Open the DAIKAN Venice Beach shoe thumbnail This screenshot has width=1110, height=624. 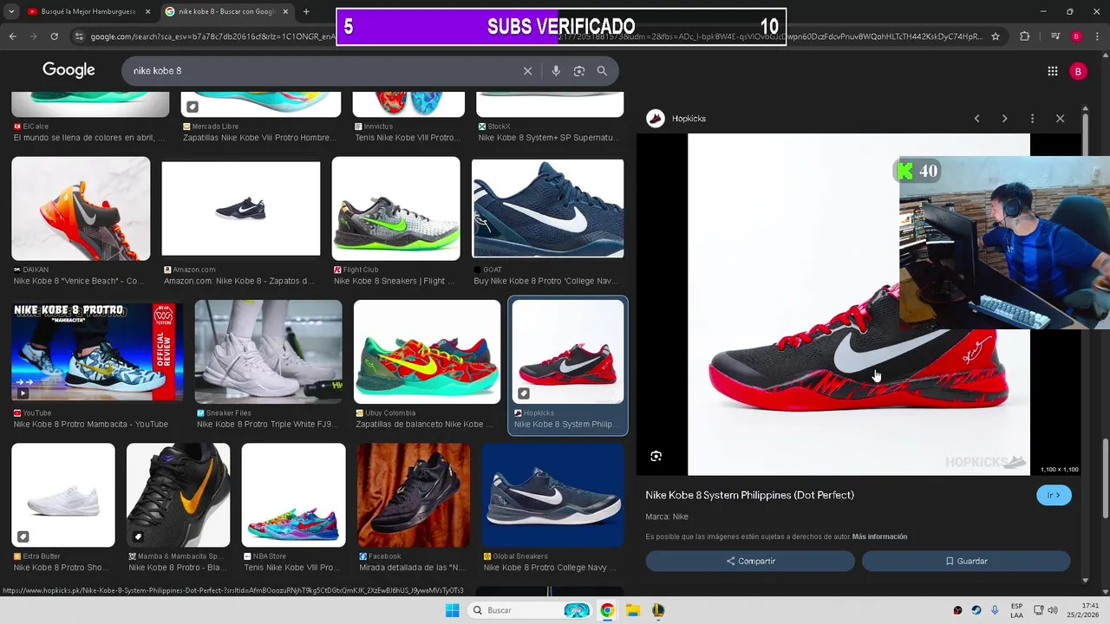(81, 208)
